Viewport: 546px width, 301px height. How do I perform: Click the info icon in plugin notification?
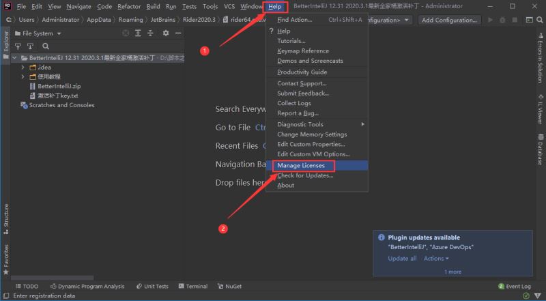382,238
